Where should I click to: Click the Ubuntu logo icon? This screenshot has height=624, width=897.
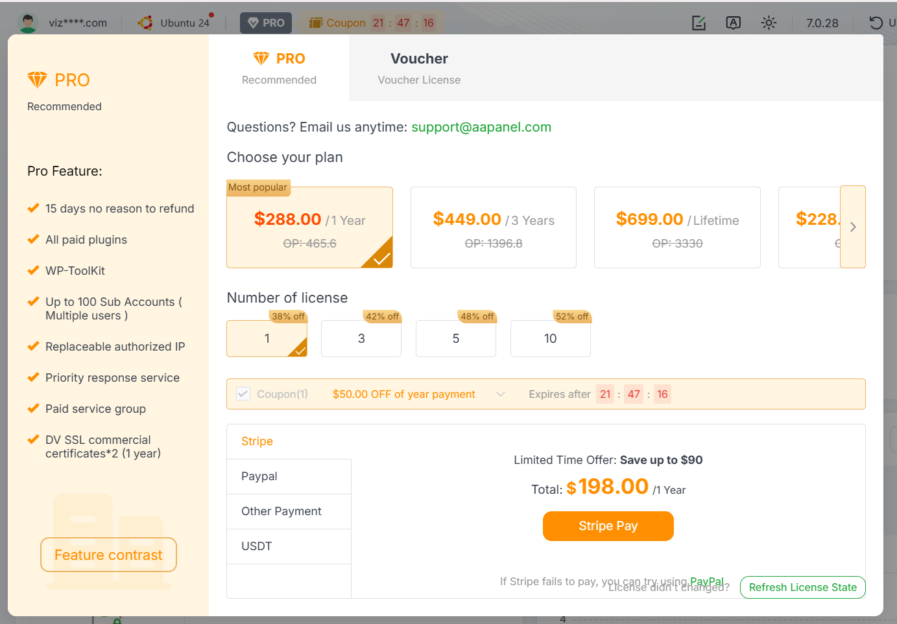[145, 23]
